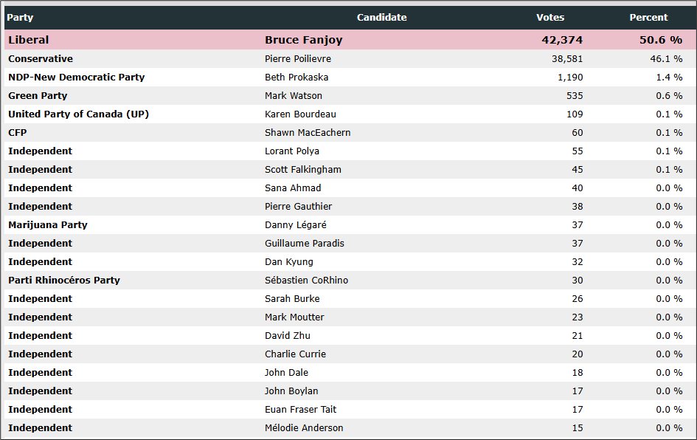The image size is (697, 440).
Task: Click candidate Euan Fraser Tait
Action: [300, 409]
